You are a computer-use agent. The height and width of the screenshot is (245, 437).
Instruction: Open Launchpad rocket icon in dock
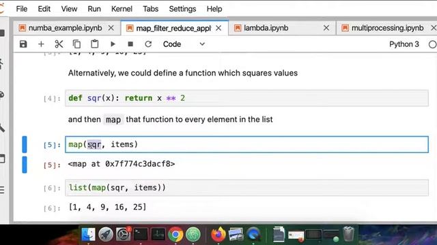tap(106, 234)
